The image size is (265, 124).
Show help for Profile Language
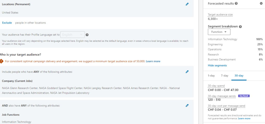pos(87,35)
